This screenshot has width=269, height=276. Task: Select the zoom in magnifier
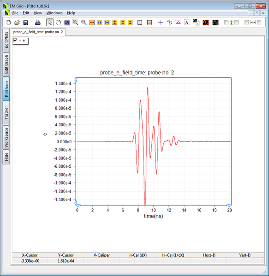75,23
